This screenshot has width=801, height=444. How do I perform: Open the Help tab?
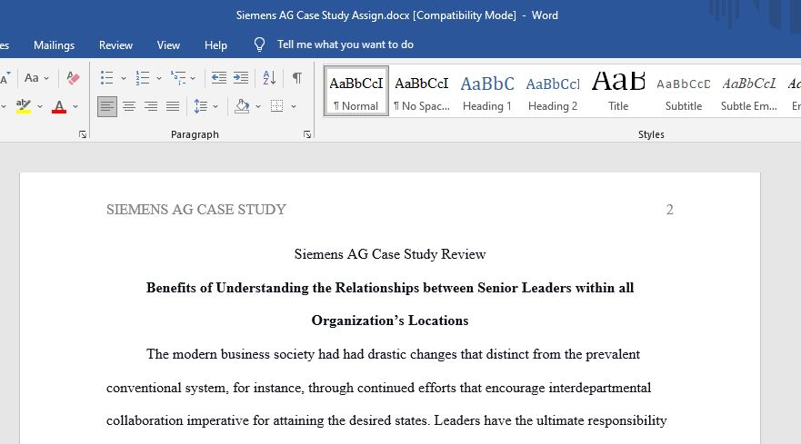(x=215, y=44)
